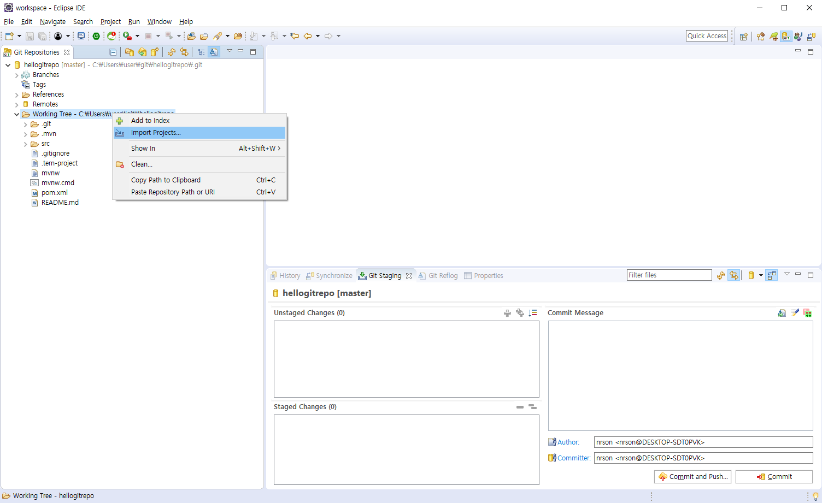Click the Author text field
The image size is (822, 503).
[703, 442]
